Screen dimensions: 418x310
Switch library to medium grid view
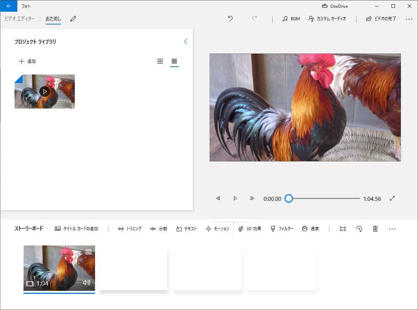pyautogui.click(x=160, y=61)
